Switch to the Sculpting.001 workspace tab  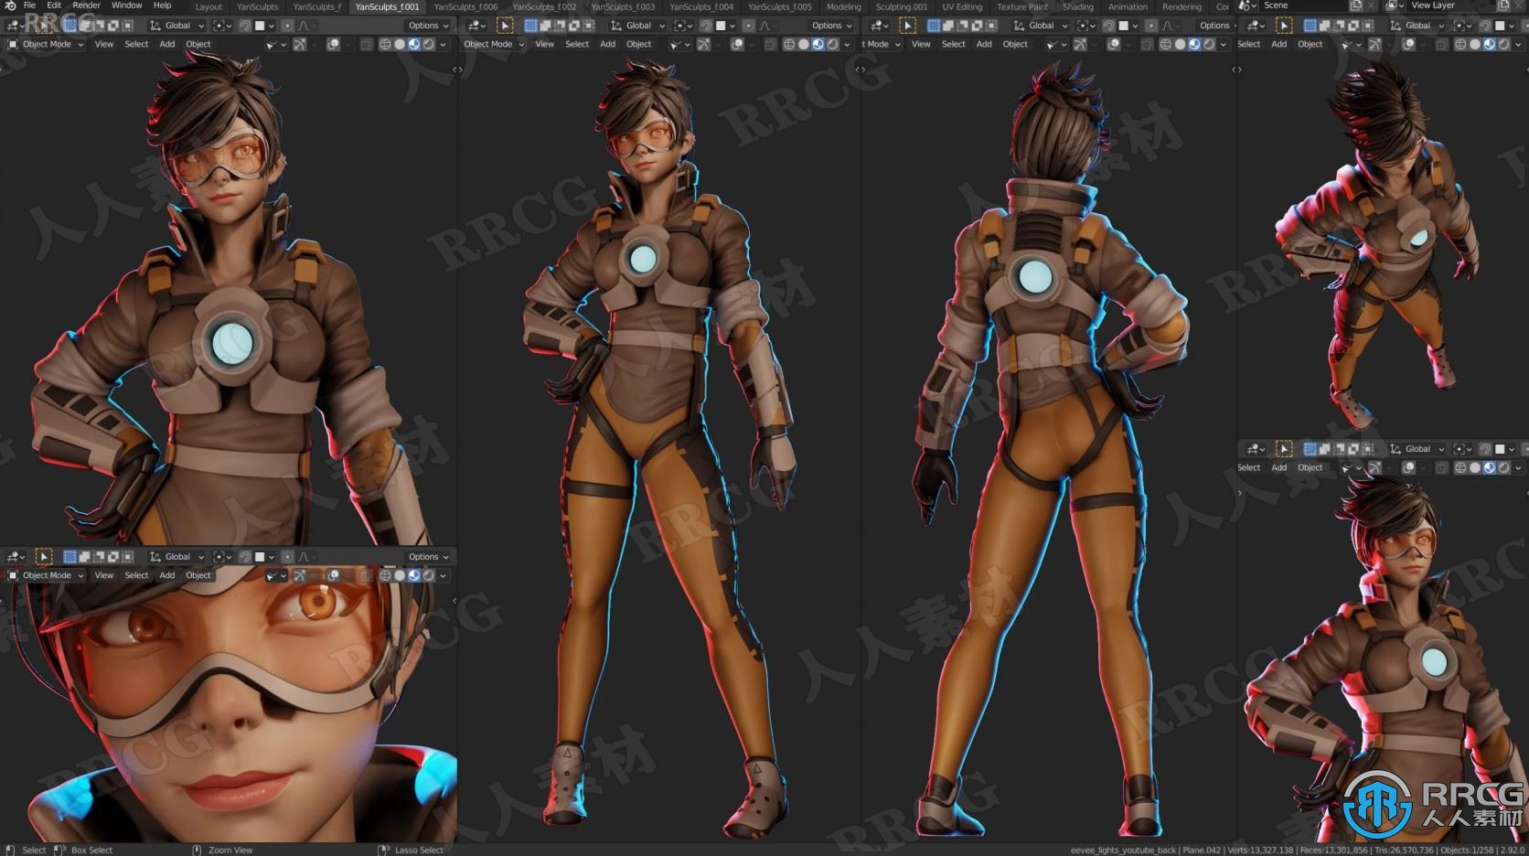point(901,6)
